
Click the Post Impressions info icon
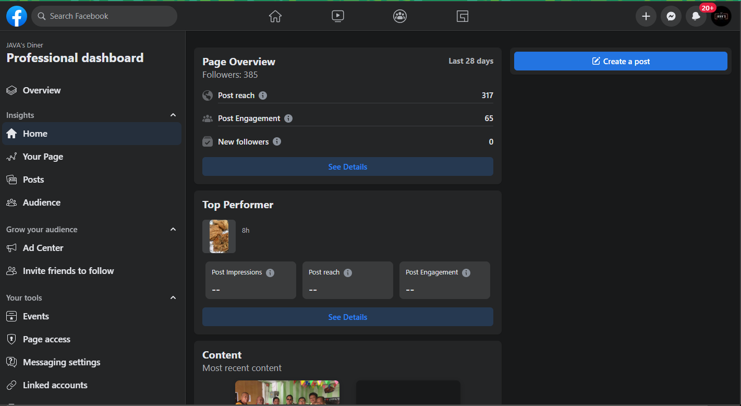tap(270, 273)
